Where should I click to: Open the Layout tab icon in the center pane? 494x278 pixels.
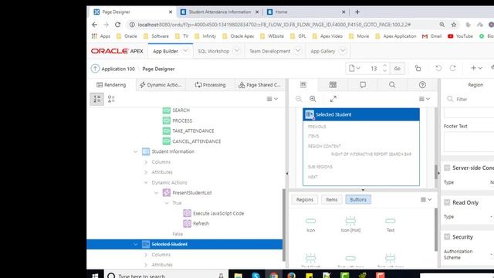[x=303, y=85]
